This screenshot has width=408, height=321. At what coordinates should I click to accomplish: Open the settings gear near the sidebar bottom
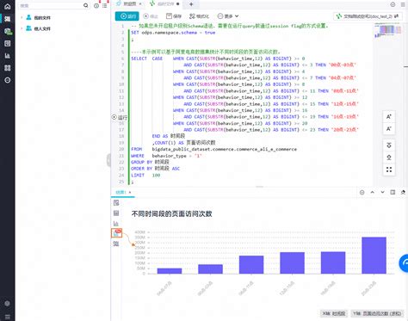(x=8, y=304)
